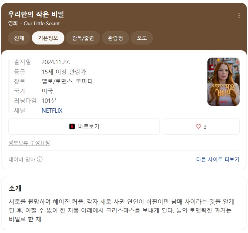This screenshot has height=233, width=248.
Task: Like the movie with the heart button
Action: pyautogui.click(x=201, y=127)
